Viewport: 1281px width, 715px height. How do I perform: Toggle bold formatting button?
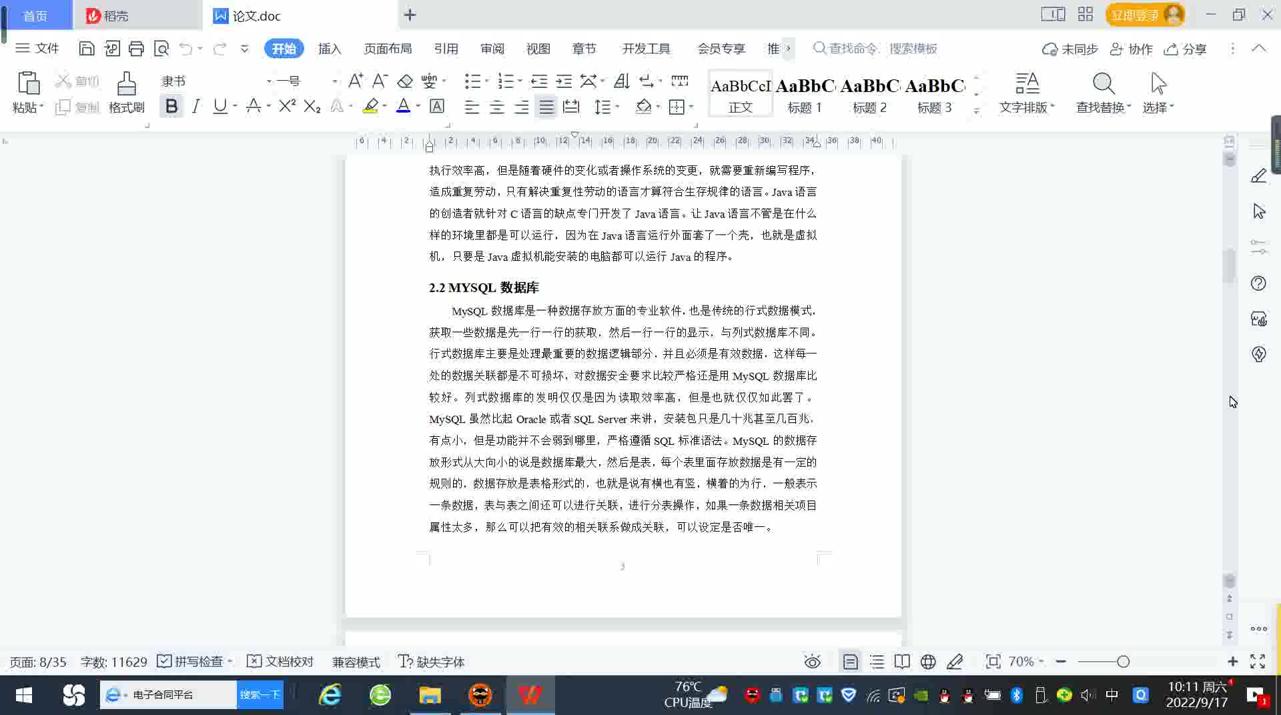pos(171,107)
